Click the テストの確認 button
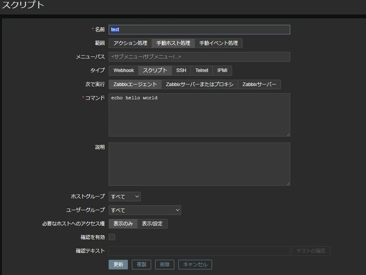The width and height of the screenshot is (366, 275). [x=311, y=251]
